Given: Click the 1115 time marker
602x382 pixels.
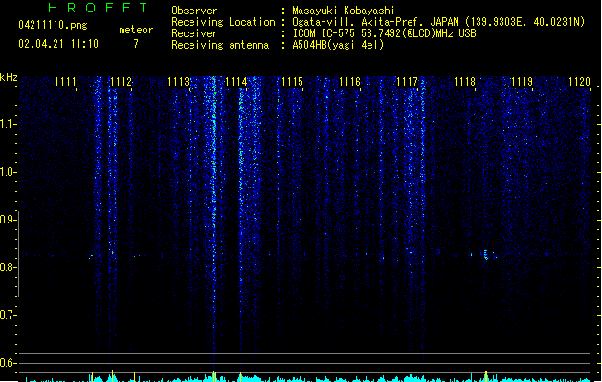Looking at the screenshot, I should pos(293,82).
